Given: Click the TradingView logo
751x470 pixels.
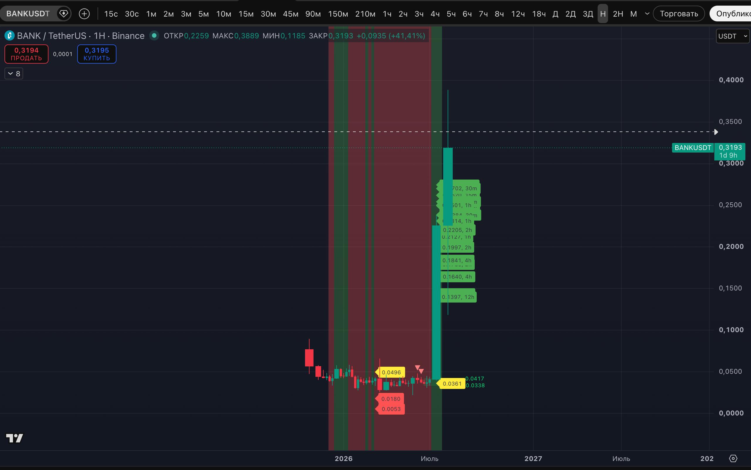Looking at the screenshot, I should pos(15,438).
